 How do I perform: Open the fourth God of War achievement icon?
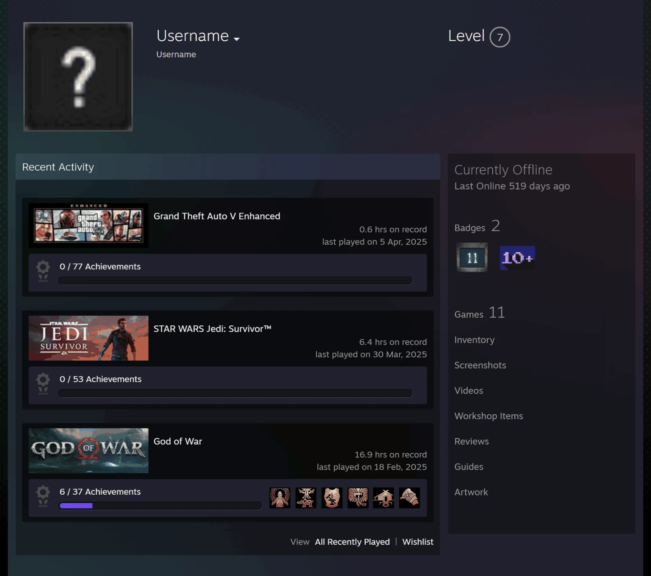pyautogui.click(x=358, y=498)
